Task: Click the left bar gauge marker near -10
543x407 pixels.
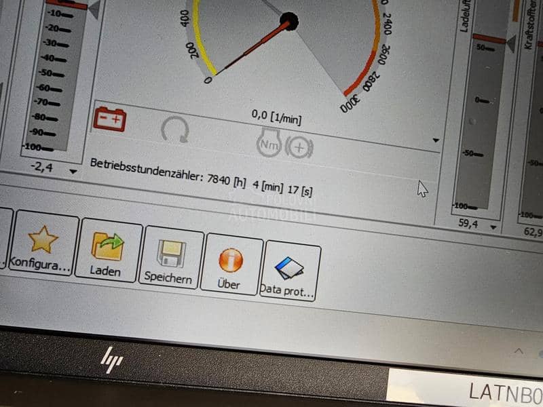Action: tap(76, 7)
